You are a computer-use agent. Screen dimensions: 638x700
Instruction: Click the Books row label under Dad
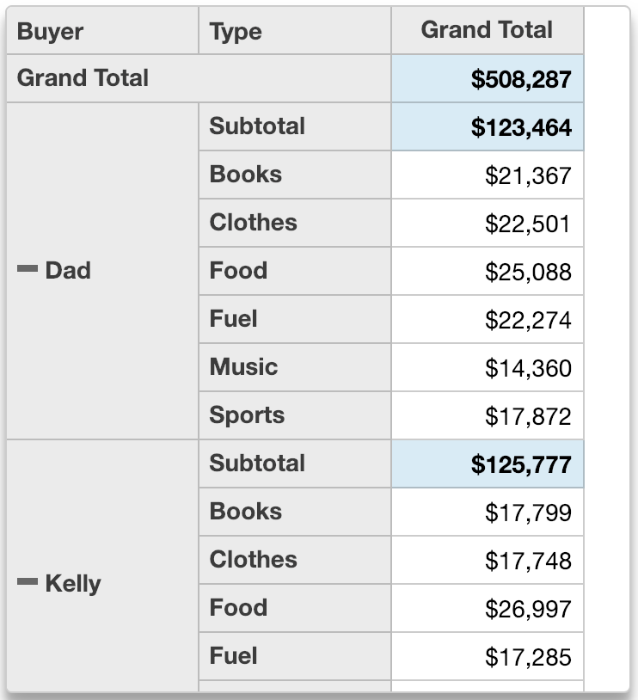tap(246, 175)
